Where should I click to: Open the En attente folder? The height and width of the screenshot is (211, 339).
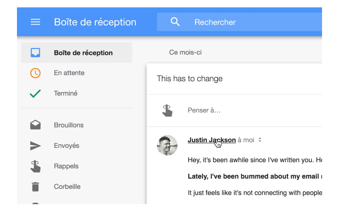click(69, 73)
